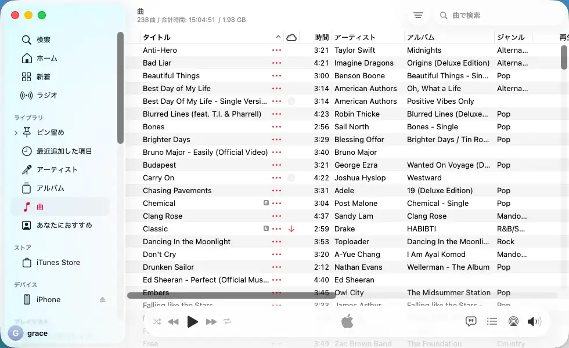
Task: Expand the ピン留め group chevron
Action: point(16,133)
